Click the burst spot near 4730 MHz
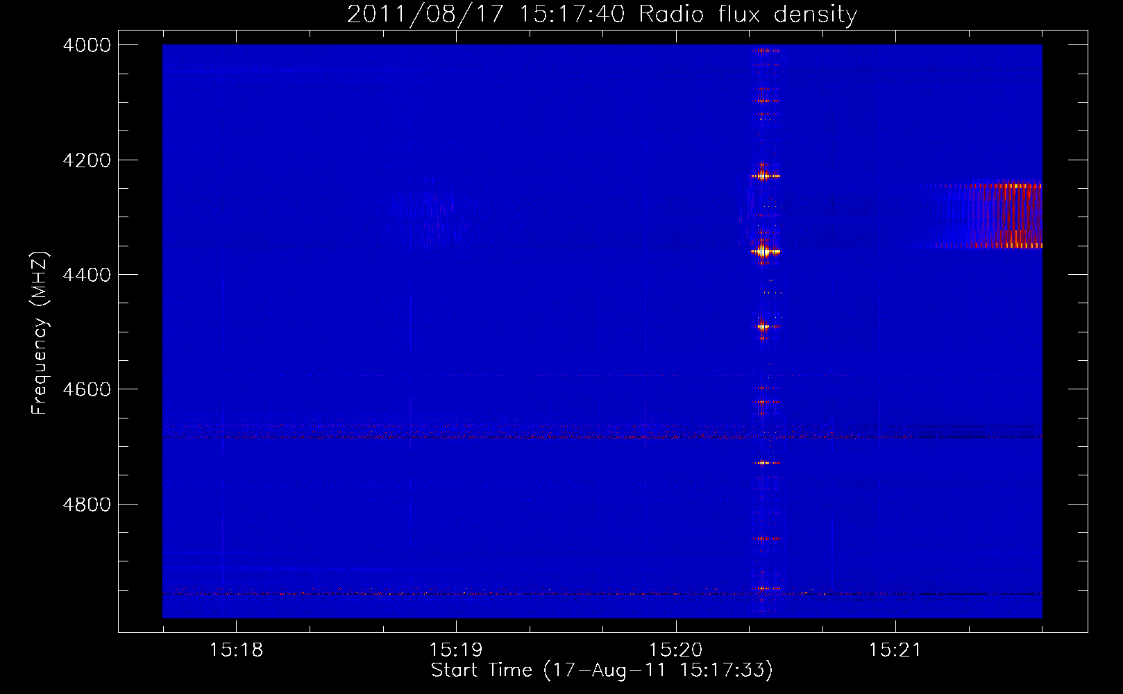This screenshot has width=1123, height=694. pos(767,462)
